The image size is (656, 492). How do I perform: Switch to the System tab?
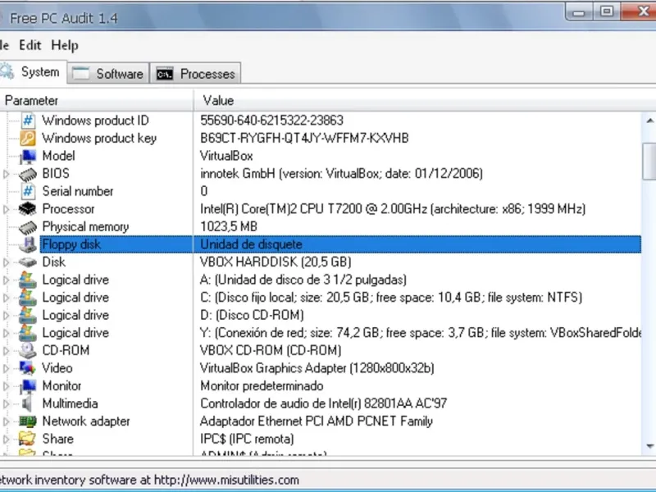point(32,72)
